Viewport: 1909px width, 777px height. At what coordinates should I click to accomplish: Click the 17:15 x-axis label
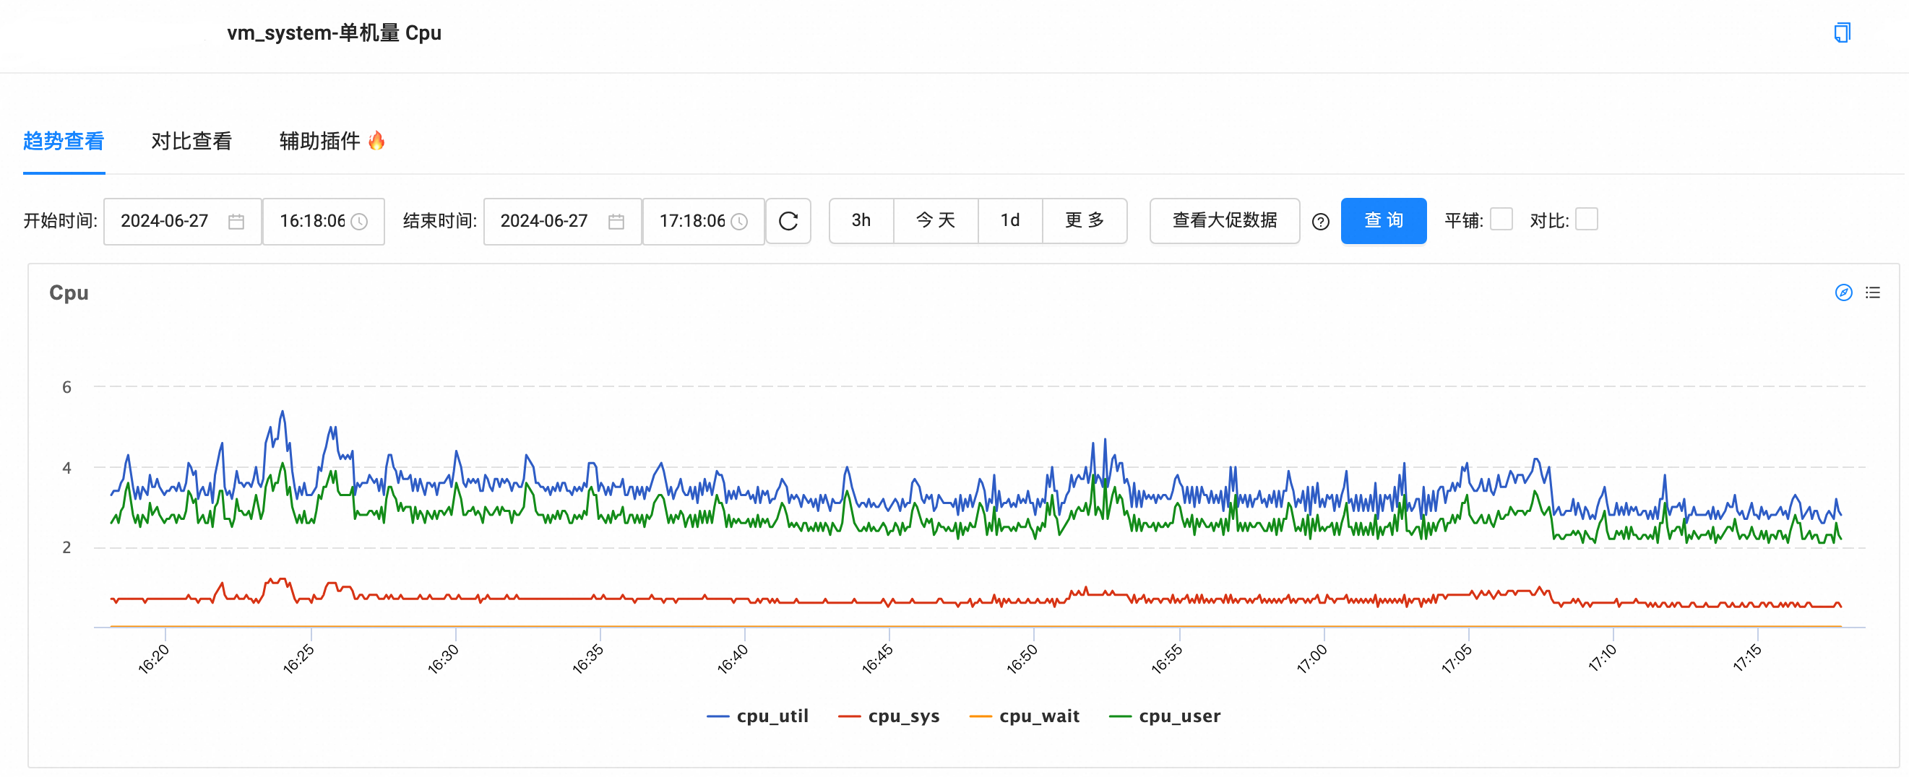pyautogui.click(x=1746, y=659)
